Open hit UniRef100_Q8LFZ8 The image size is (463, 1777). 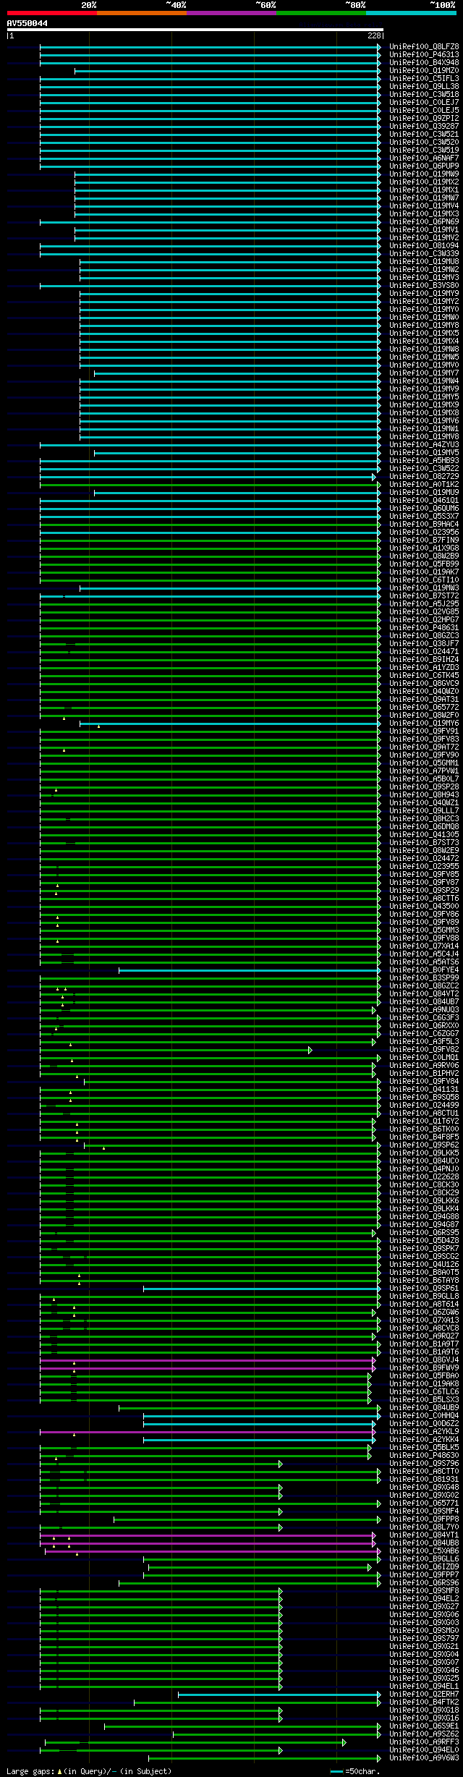pos(424,47)
